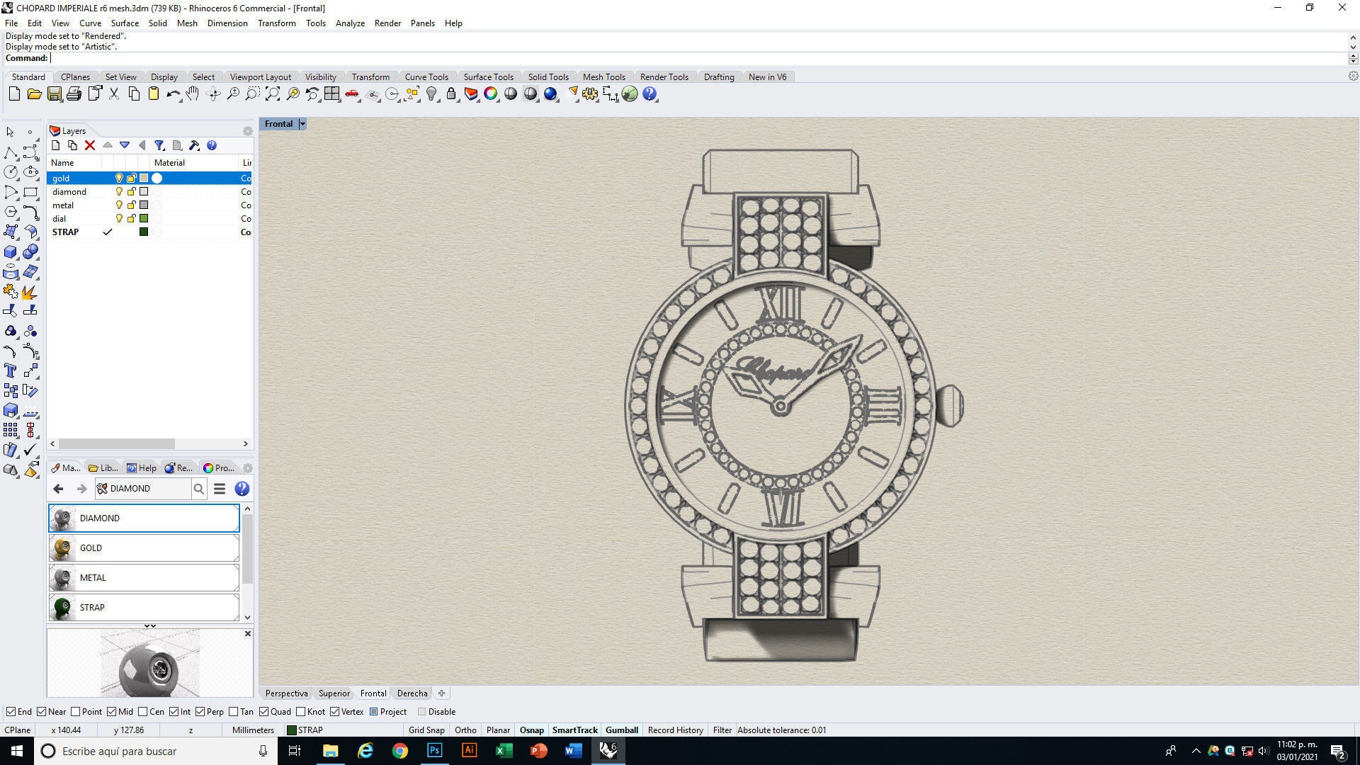
Task: Open the materials panel gear options
Action: (248, 468)
